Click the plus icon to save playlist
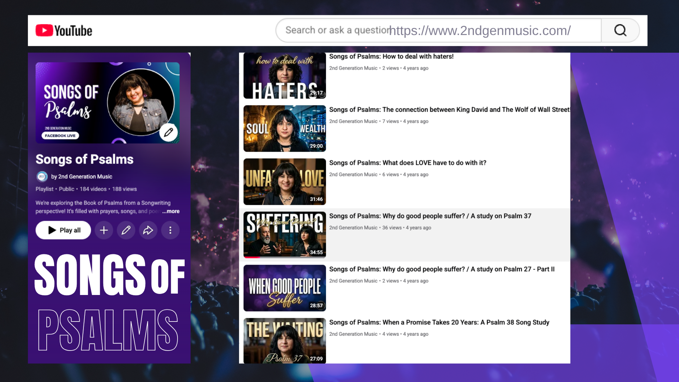679x382 pixels. (x=104, y=230)
